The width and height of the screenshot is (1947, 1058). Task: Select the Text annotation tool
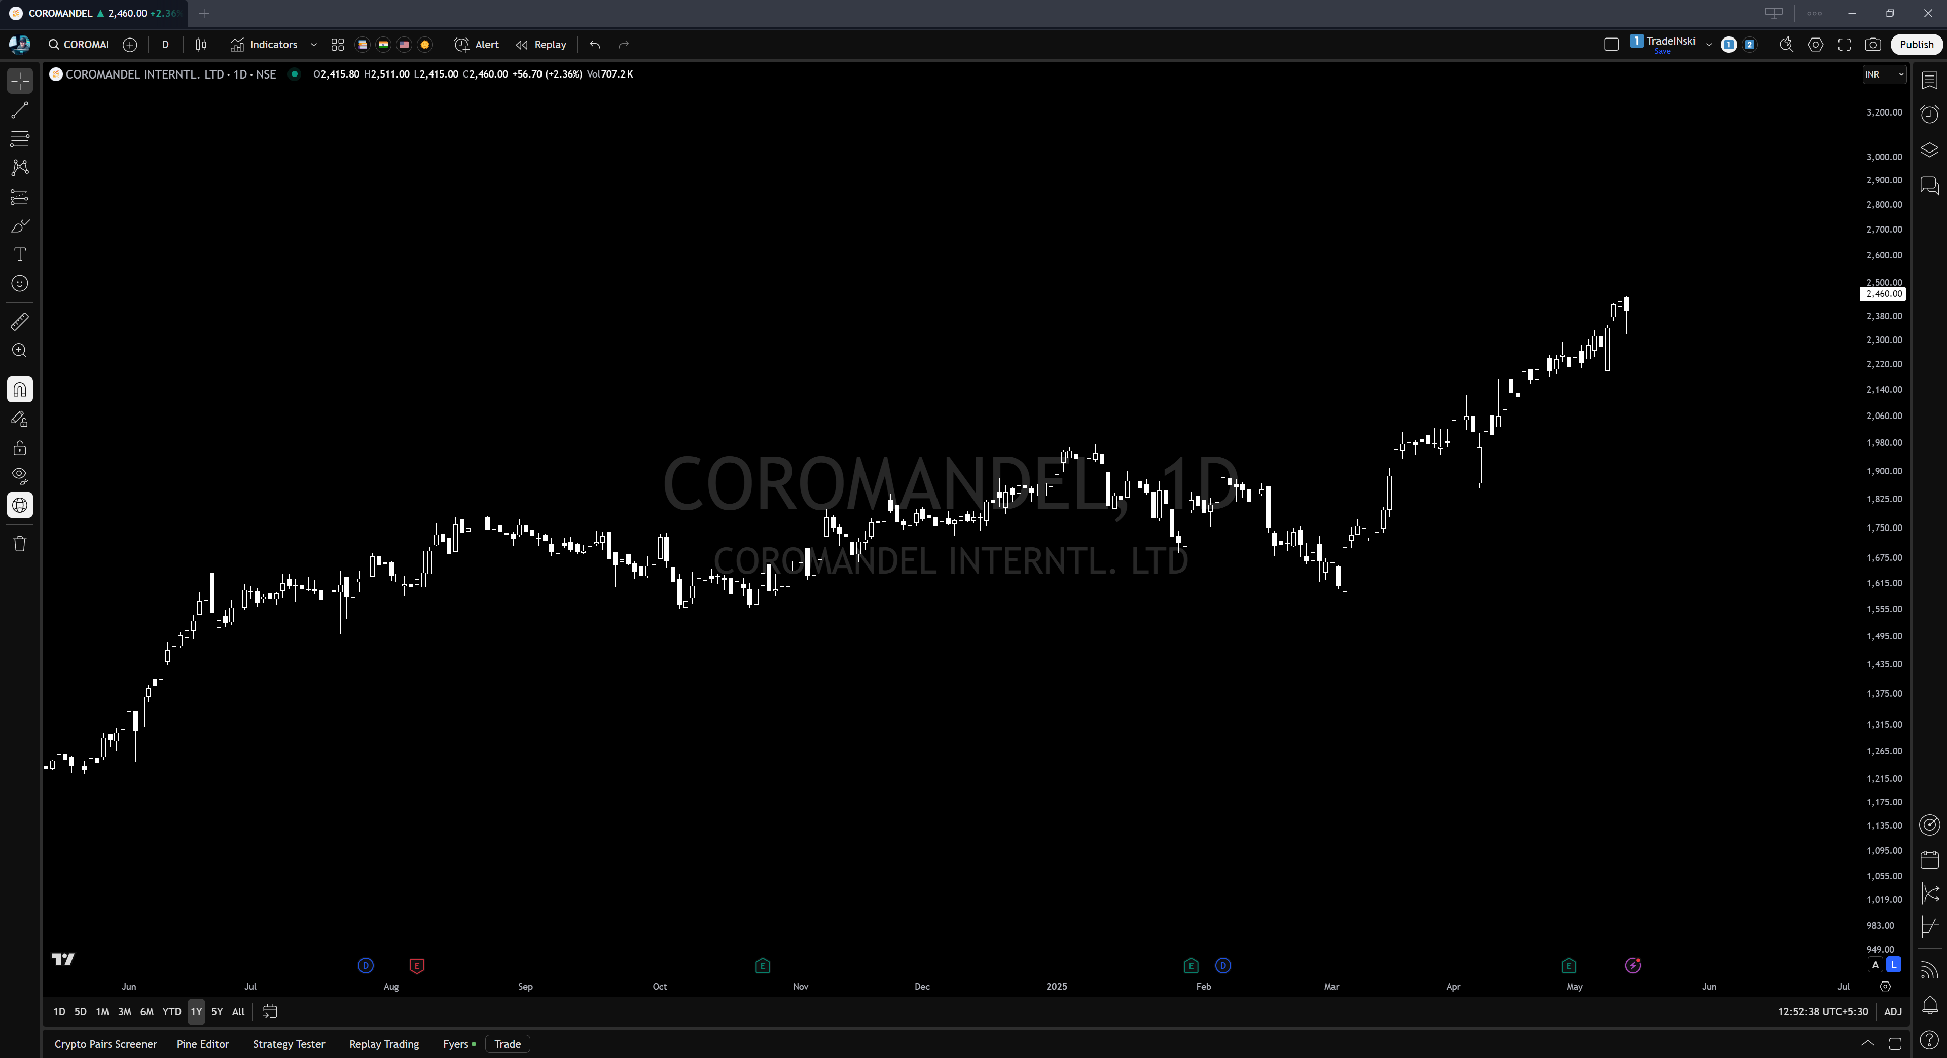click(20, 254)
